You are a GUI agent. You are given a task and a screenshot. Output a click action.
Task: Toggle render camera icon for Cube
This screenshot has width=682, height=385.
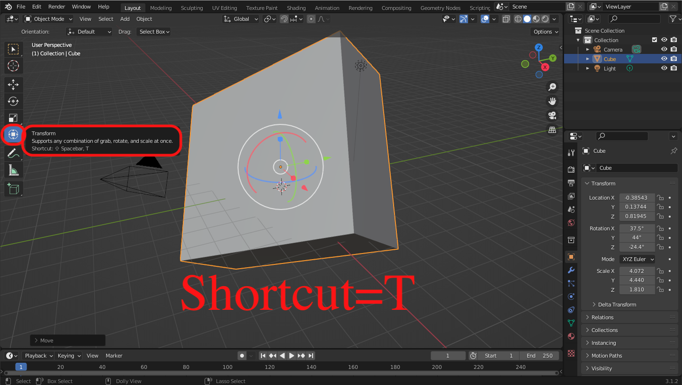673,59
